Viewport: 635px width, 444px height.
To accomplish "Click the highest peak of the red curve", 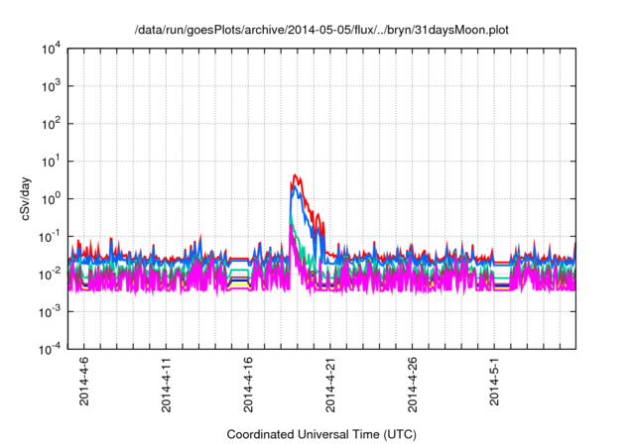I will pyautogui.click(x=295, y=175).
